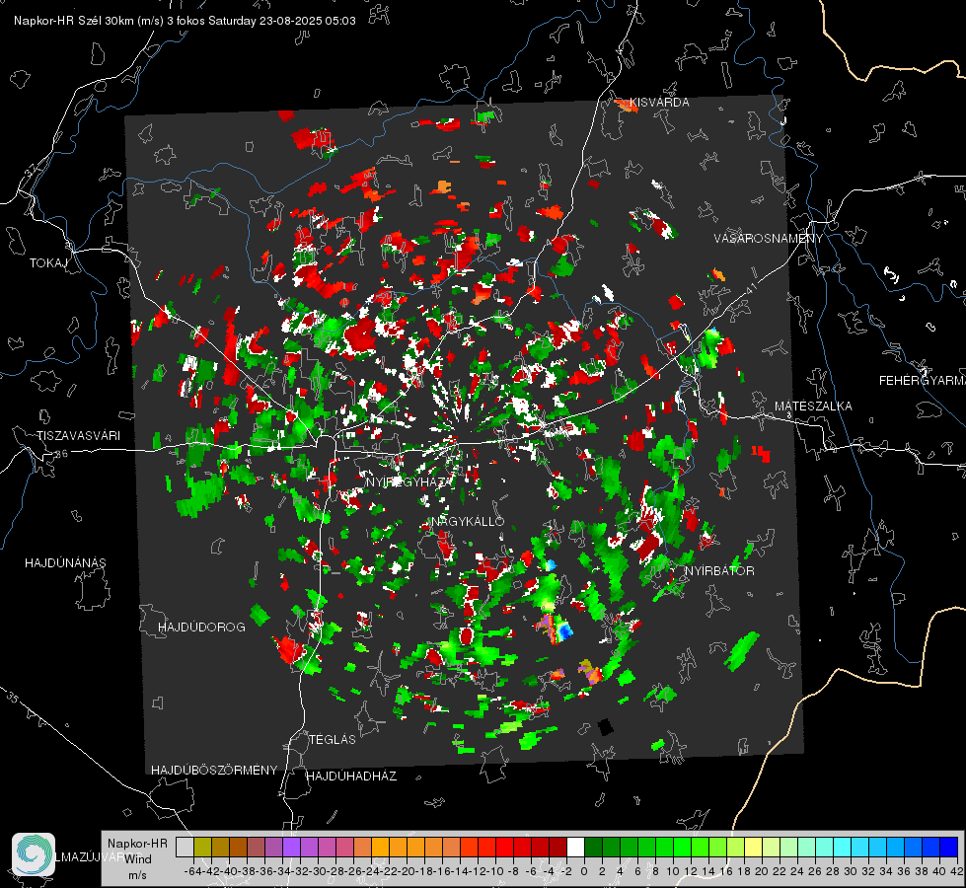Click the road number '41' near Vásárosnamény

750,288
